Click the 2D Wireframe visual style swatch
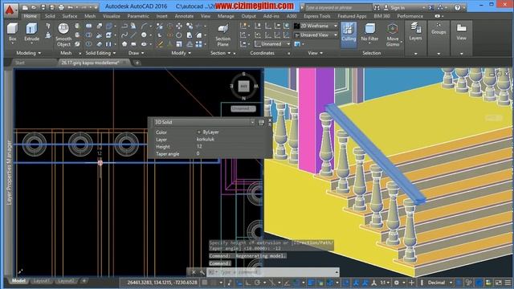Image resolution: width=514 pixels, height=289 pixels. tap(296, 26)
